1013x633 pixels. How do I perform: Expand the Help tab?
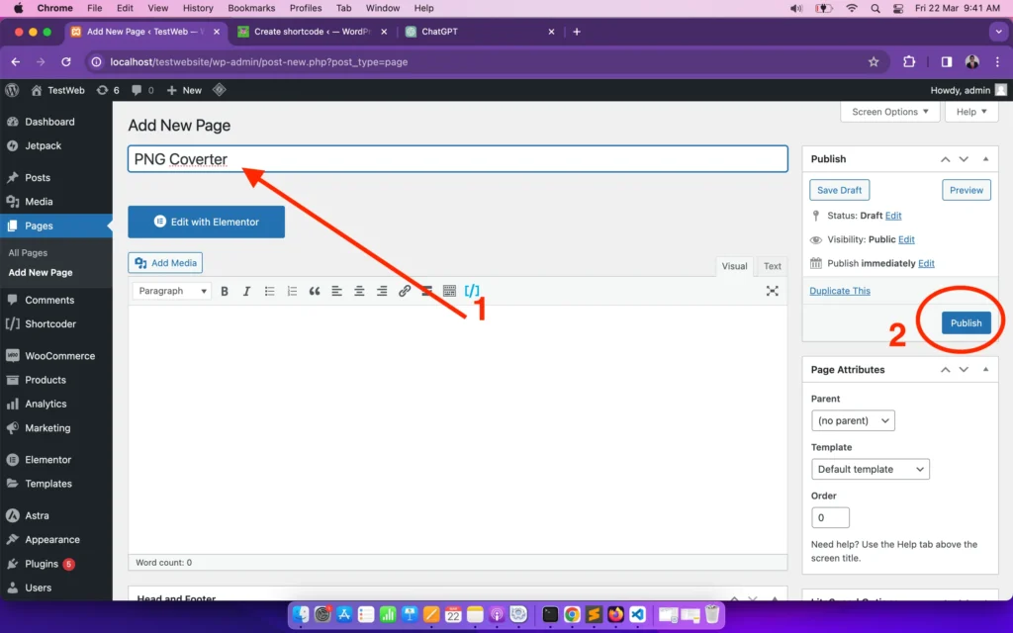point(971,112)
